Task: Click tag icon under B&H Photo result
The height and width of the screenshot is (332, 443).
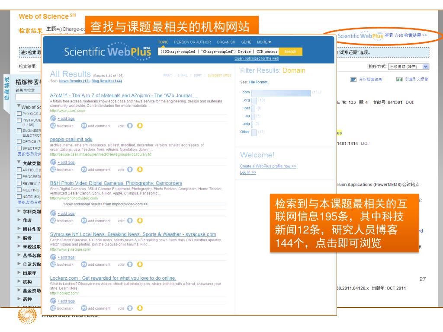Action: [x=53, y=213]
